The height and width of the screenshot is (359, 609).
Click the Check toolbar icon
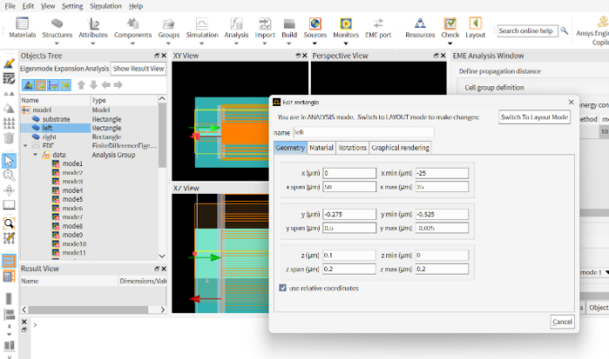[x=450, y=23]
